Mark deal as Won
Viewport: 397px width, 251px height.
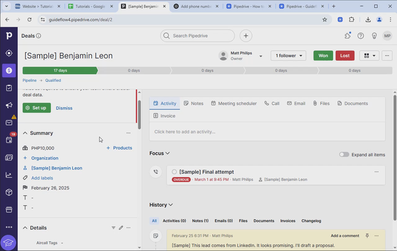pyautogui.click(x=323, y=56)
